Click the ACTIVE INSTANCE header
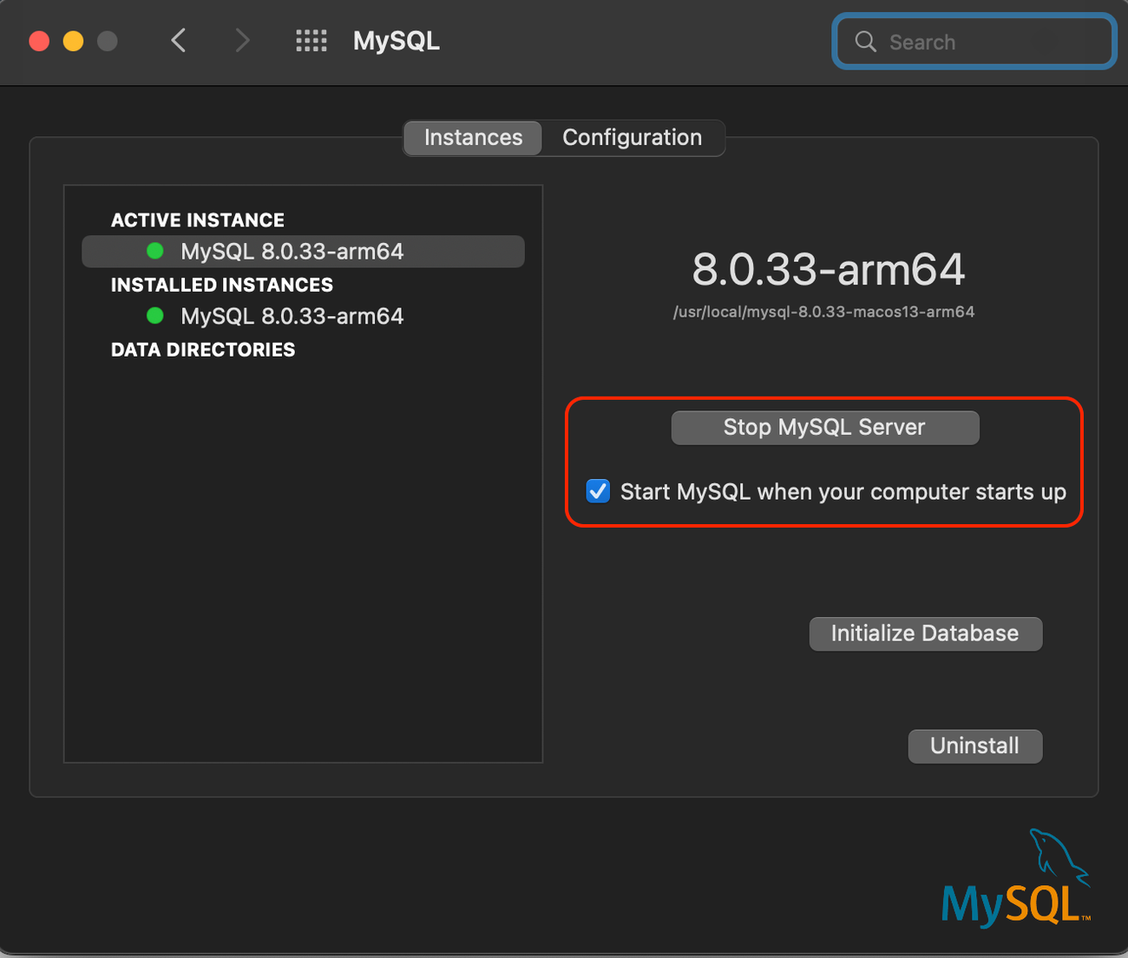 coord(198,220)
